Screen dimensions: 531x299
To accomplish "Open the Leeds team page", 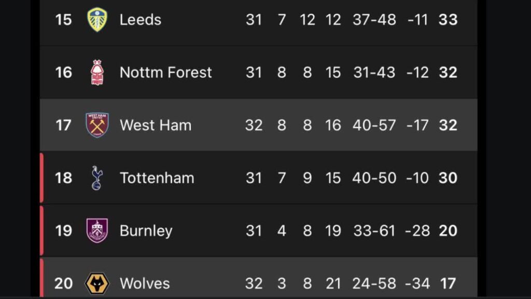I will (140, 20).
